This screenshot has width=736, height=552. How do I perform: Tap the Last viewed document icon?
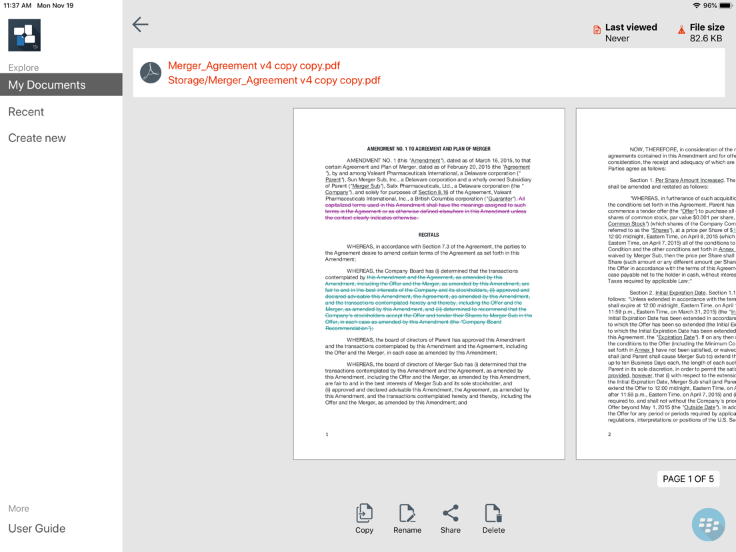click(x=597, y=30)
